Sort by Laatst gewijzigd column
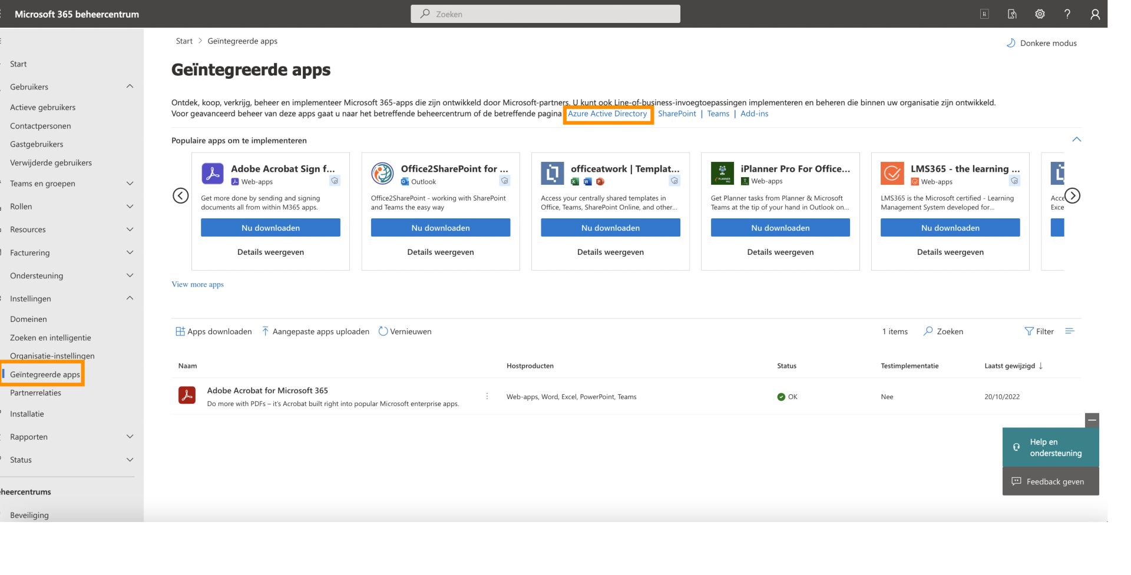The image size is (1131, 575). click(x=1013, y=365)
